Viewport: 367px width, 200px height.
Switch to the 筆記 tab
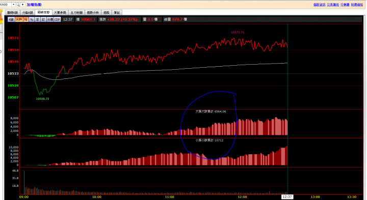(117, 13)
